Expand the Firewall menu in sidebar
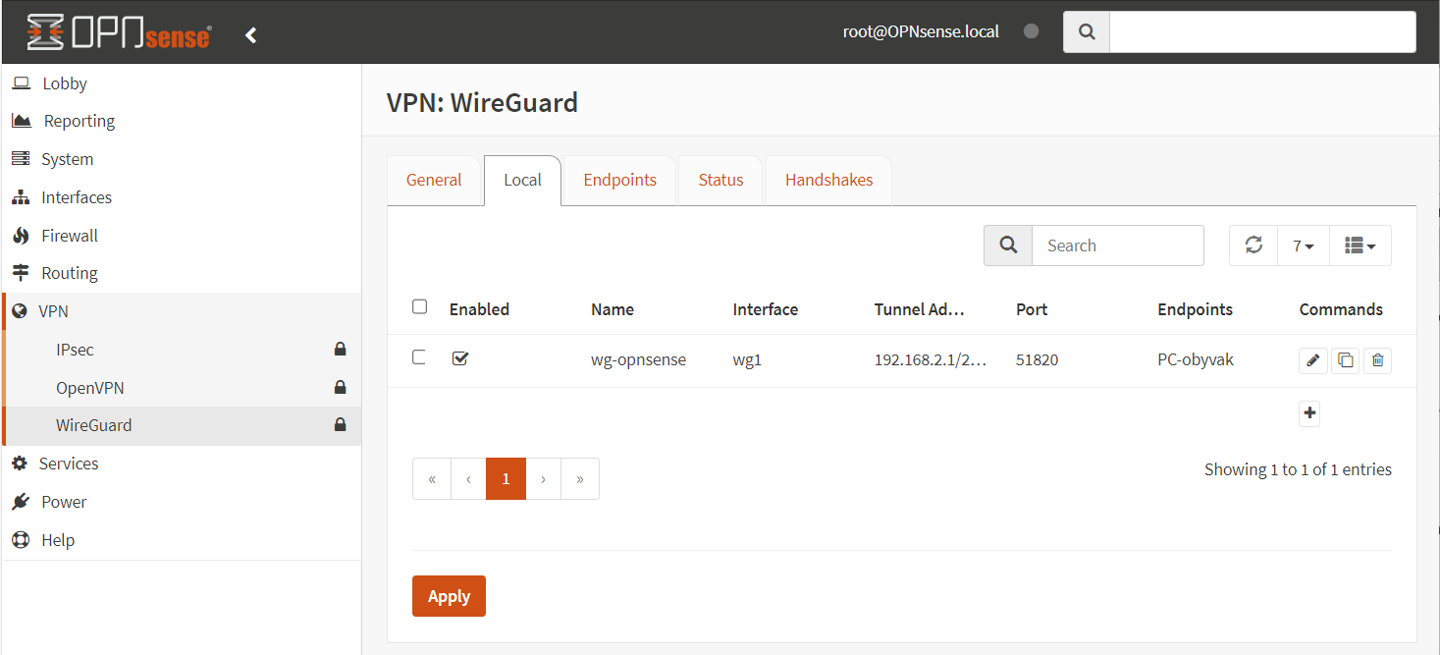The image size is (1440, 655). point(70,236)
